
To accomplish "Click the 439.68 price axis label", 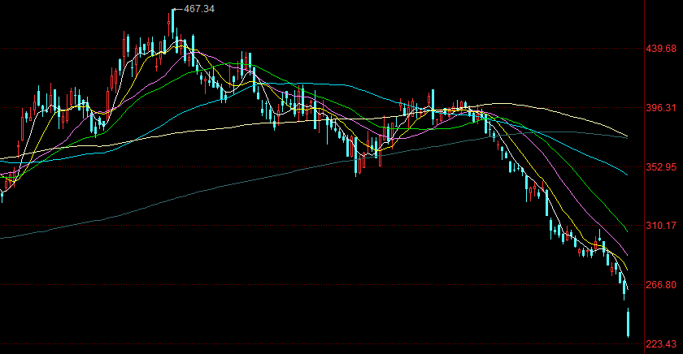I will (661, 48).
